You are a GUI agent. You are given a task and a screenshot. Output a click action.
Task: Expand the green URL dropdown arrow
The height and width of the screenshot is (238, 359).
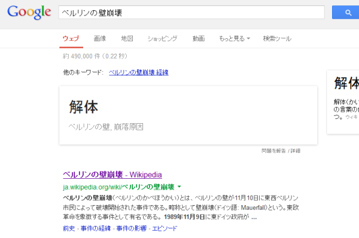180,187
